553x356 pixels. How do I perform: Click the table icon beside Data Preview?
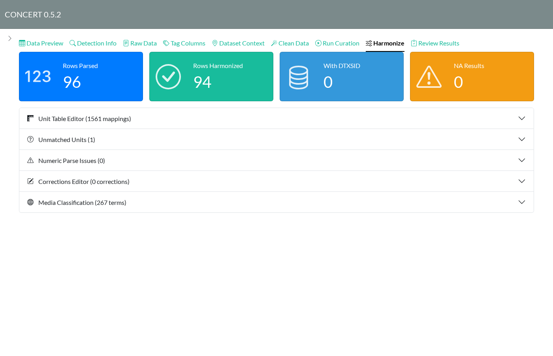point(22,43)
